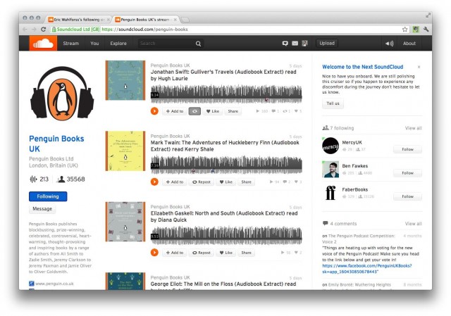Toggle repost on the Huckleberry Finn track
Viewport: 451px width, 316px height.
pos(202,182)
